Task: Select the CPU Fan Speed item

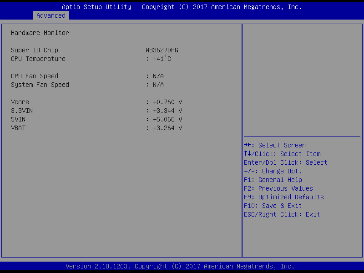Action: [35, 76]
